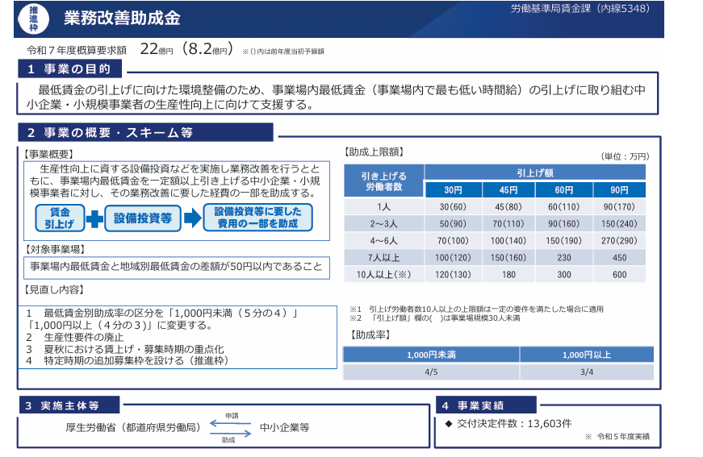Click the 引上げ額 table header
This screenshot has width=703, height=457.
click(535, 172)
